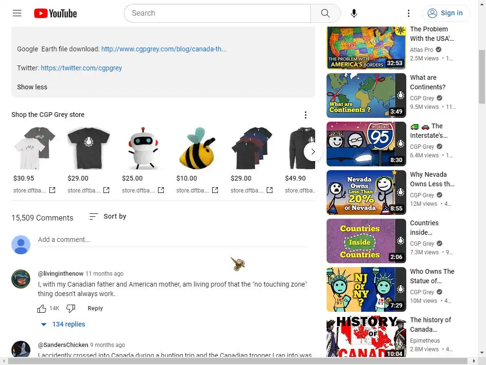Open @livinginthenow's channel avatar
The image size is (486, 365).
click(x=21, y=279)
